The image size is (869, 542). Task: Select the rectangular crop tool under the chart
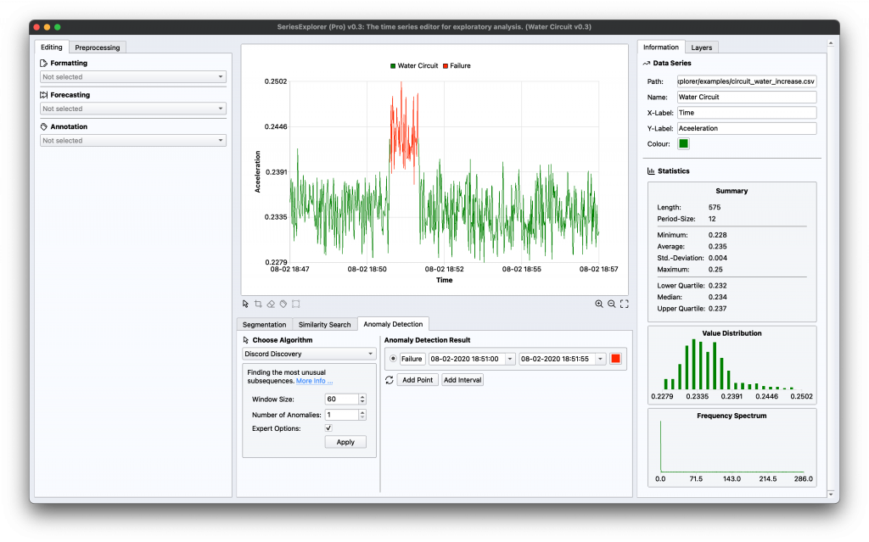tap(258, 304)
